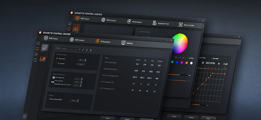Pick a color on the RGB color wheel
Image resolution: width=261 pixels, height=120 pixels.
tap(180, 43)
